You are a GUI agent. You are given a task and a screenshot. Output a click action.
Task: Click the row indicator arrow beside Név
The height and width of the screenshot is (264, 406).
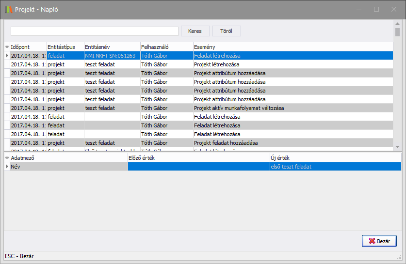pyautogui.click(x=7, y=167)
